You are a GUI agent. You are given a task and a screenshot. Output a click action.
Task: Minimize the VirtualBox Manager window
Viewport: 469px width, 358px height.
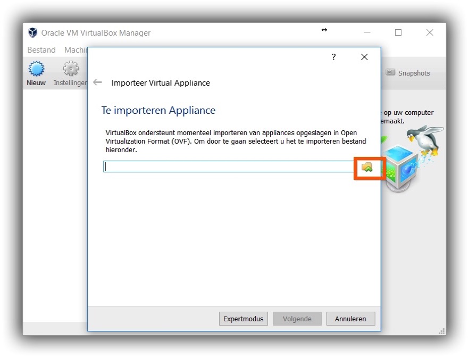click(x=367, y=32)
